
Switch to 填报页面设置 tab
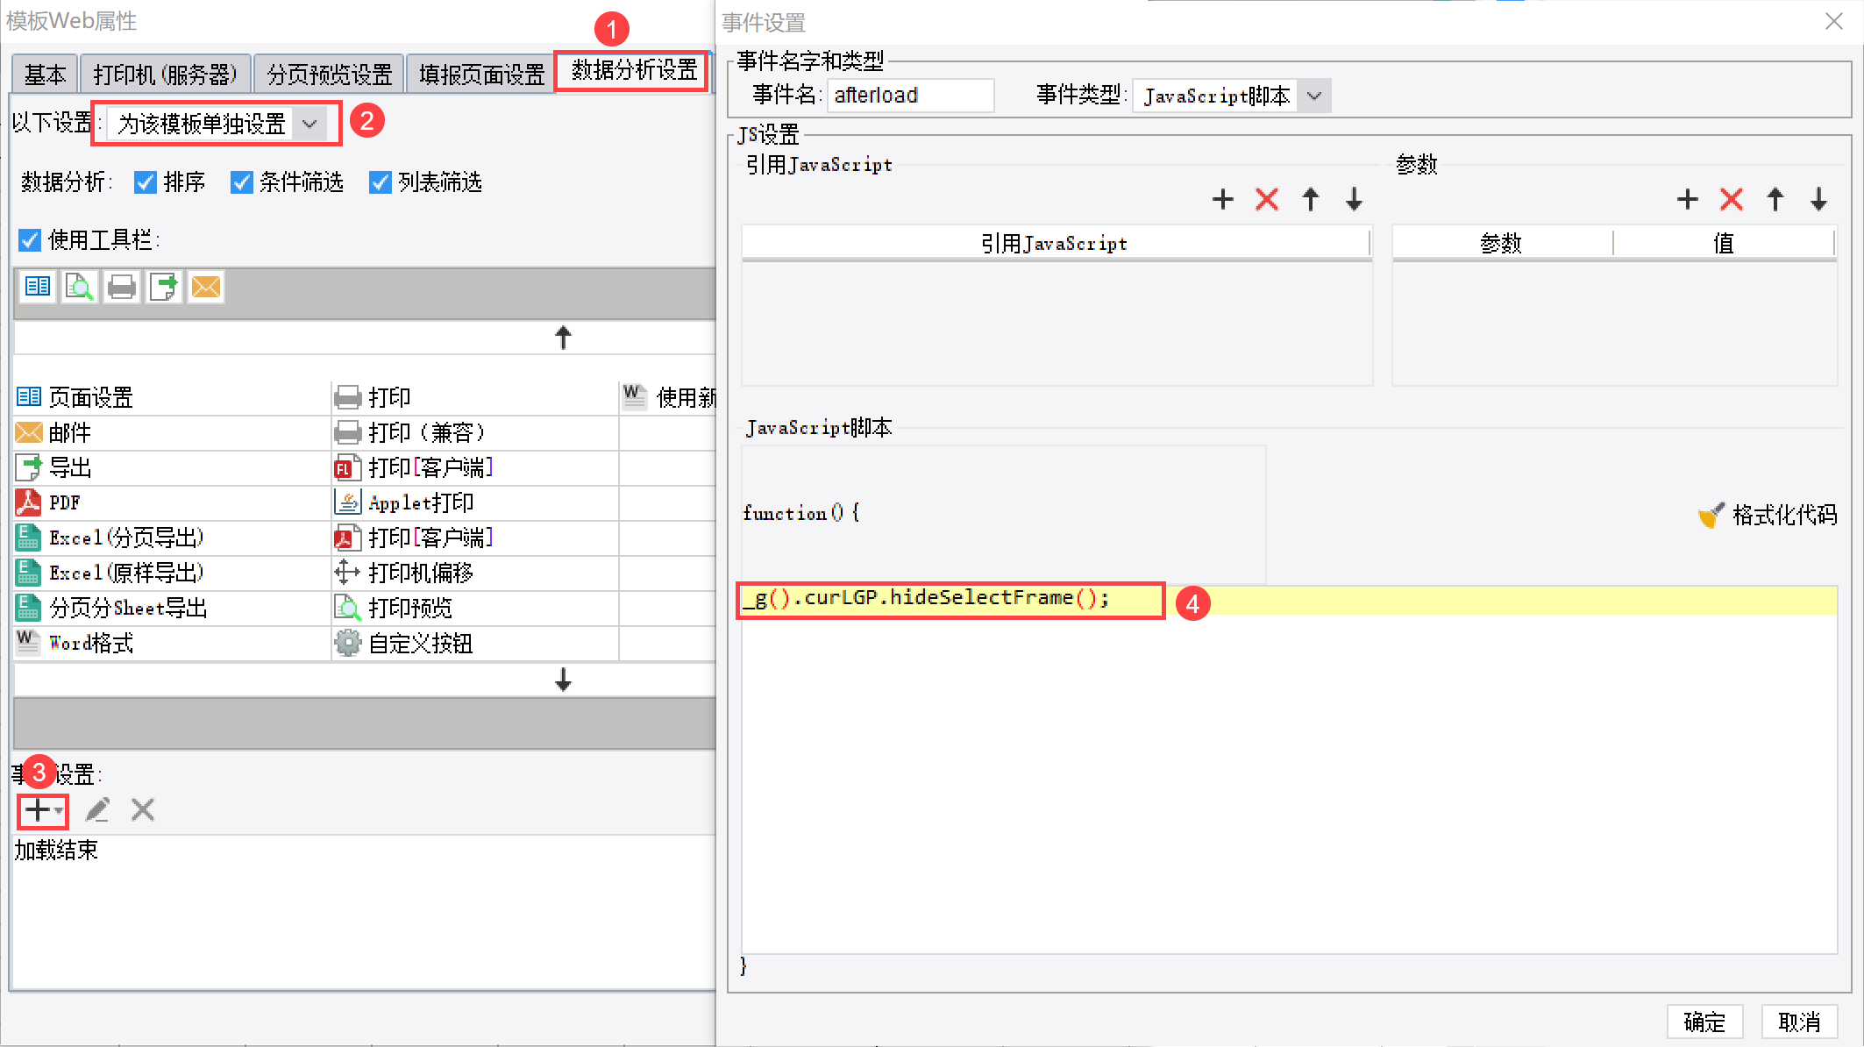pos(481,75)
